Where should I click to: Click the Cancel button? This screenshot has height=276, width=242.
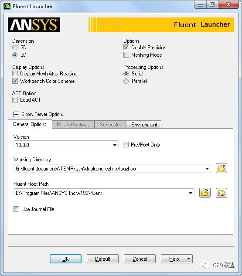point(140,259)
